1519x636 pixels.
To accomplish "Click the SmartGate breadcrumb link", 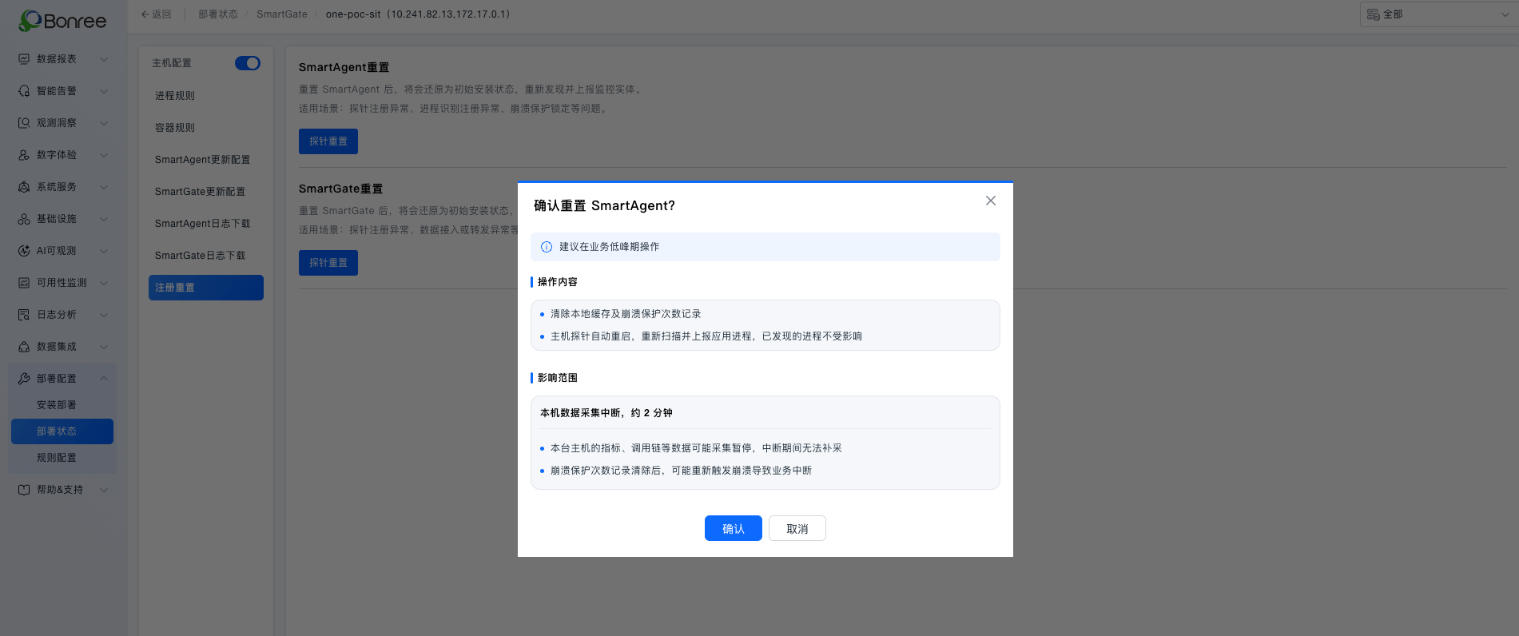I will click(282, 14).
